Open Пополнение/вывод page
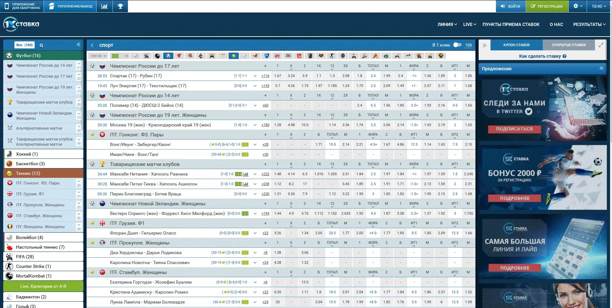612x308 pixels. [x=70, y=6]
